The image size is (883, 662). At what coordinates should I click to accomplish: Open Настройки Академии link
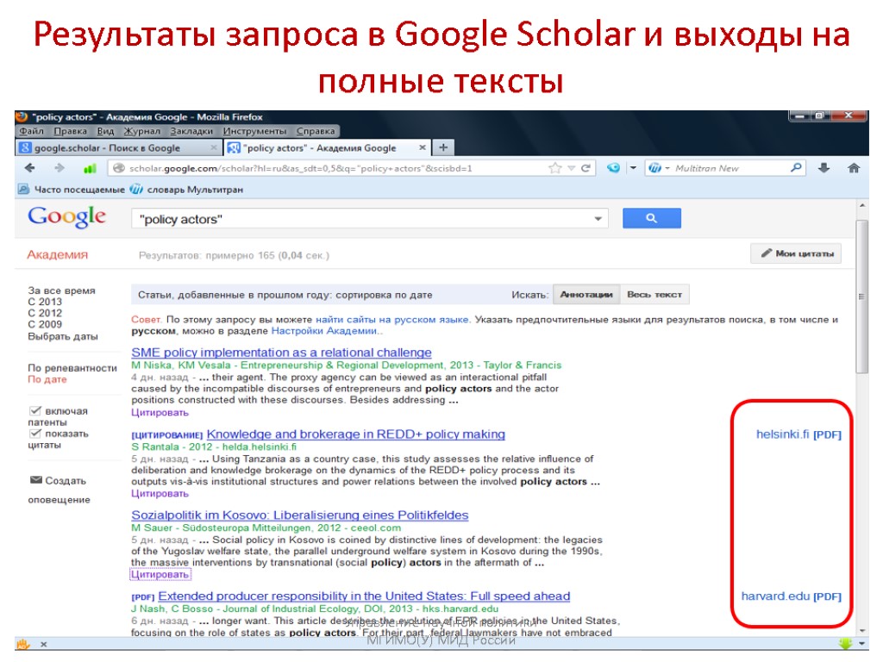pos(325,331)
